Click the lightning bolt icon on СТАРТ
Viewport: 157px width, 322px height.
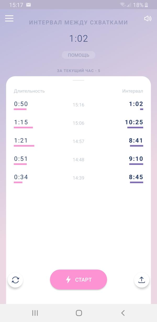[x=68, y=280]
